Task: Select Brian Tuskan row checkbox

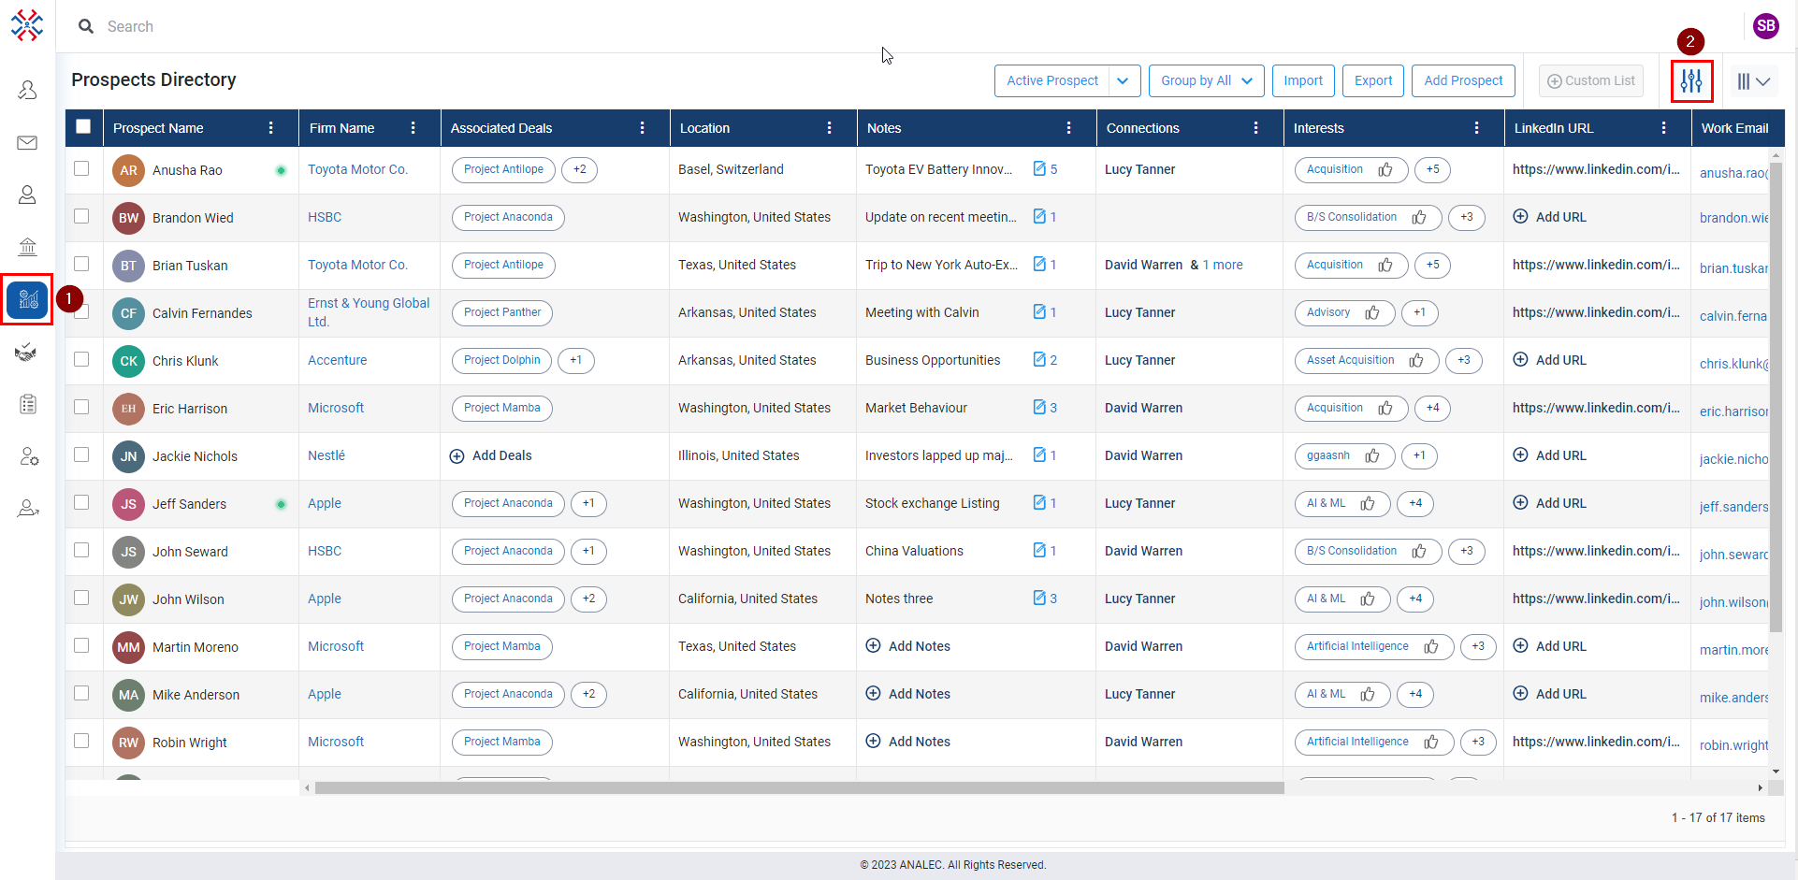Action: [81, 264]
